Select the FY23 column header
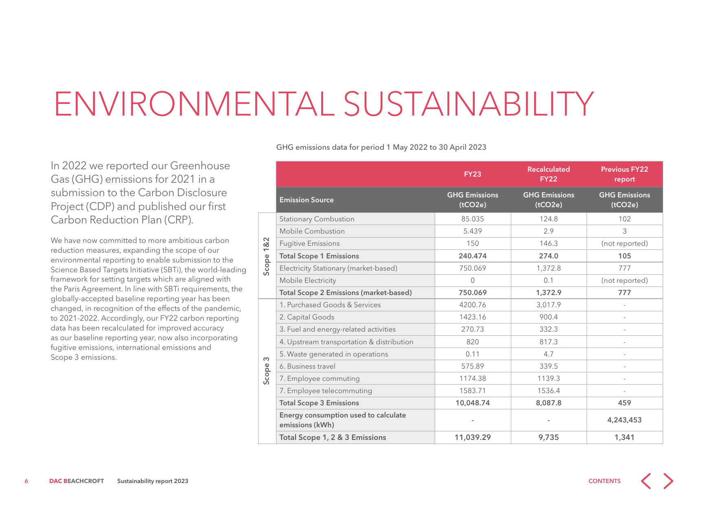 tap(473, 174)
